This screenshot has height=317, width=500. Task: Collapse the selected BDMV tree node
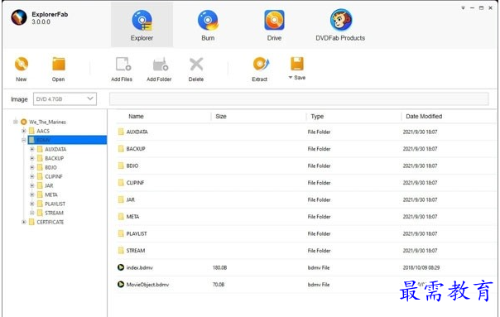click(x=24, y=140)
